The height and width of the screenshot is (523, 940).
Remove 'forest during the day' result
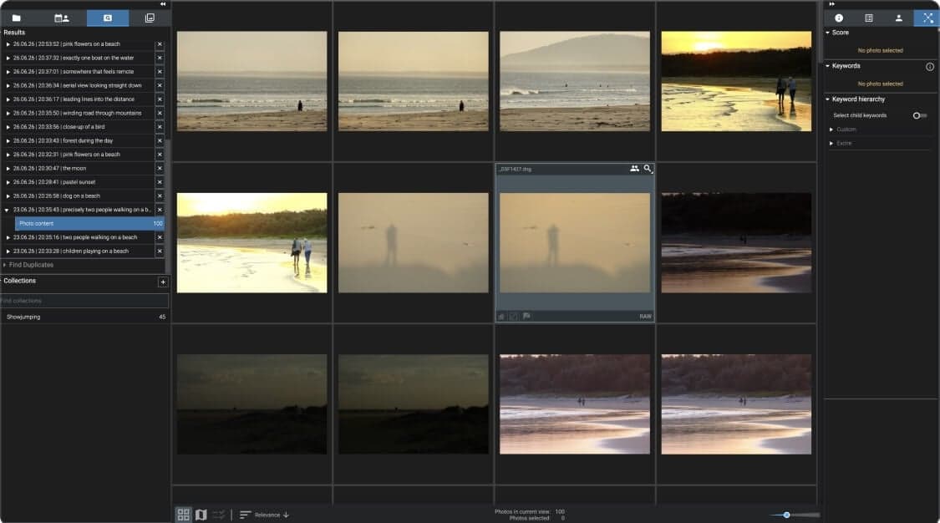click(160, 141)
